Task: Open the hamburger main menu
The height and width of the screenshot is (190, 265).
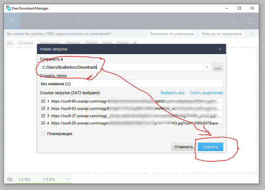Action: coord(251,21)
